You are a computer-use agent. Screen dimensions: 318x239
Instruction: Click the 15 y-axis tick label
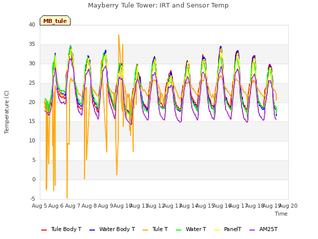[x=32, y=121]
